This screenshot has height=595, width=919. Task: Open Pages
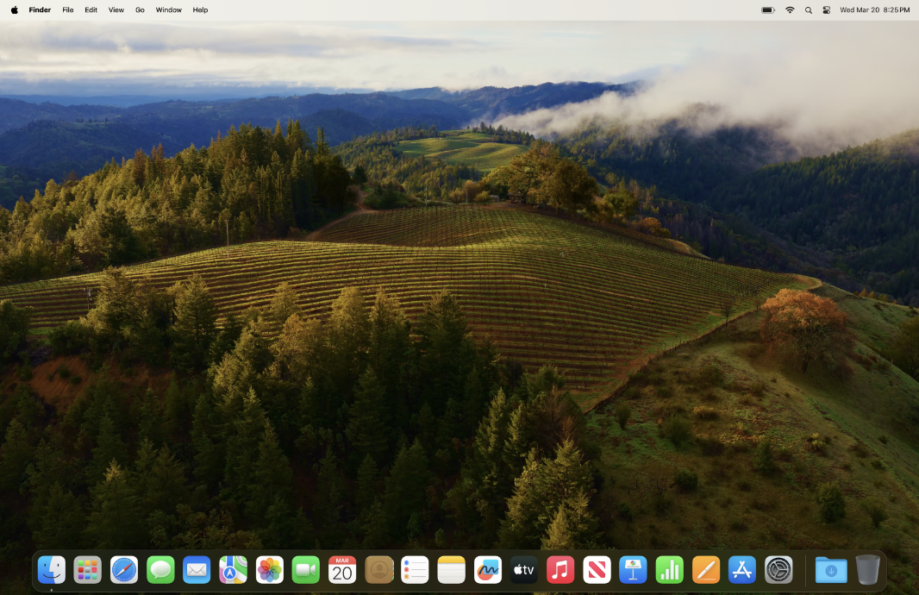point(705,569)
